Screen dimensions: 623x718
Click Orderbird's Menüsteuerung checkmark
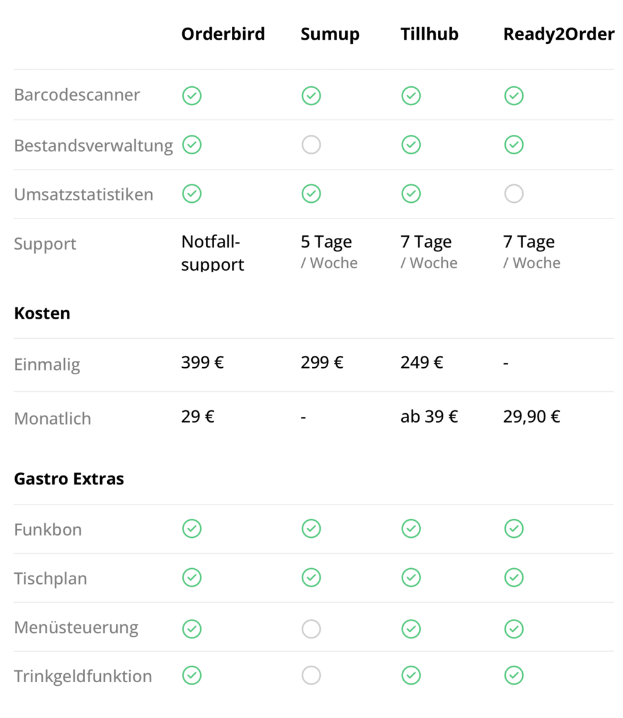191,629
